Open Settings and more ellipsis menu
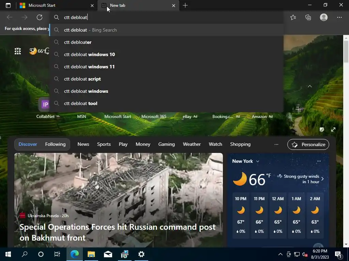The width and height of the screenshot is (349, 261). coord(339,17)
